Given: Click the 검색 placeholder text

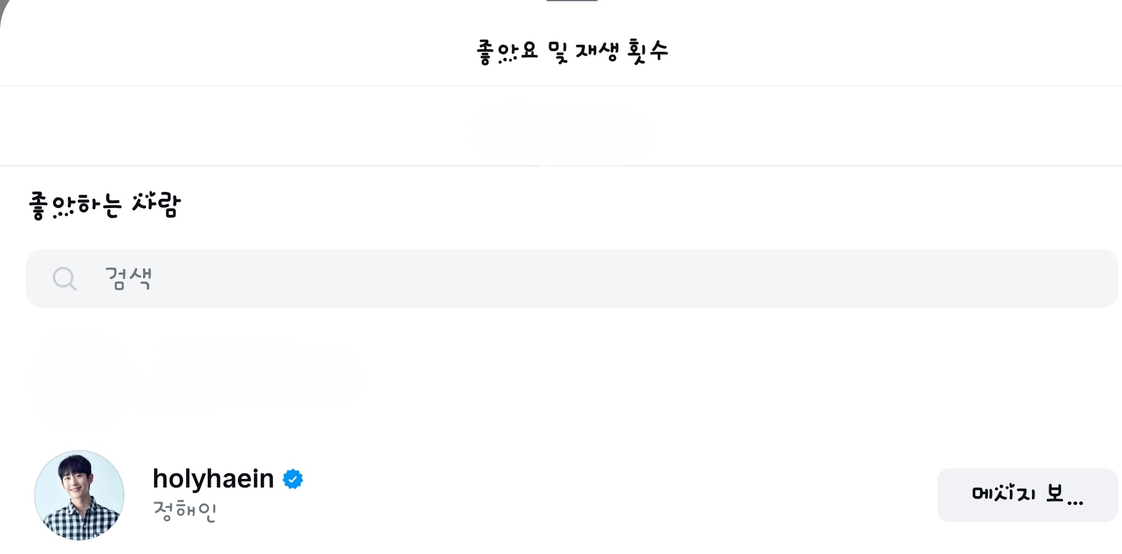Looking at the screenshot, I should point(128,278).
